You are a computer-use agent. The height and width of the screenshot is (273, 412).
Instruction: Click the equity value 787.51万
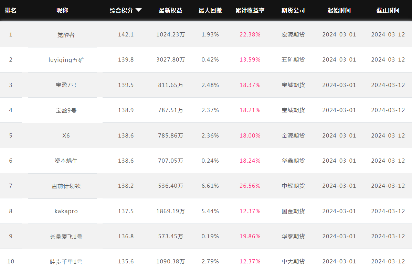tap(170, 110)
